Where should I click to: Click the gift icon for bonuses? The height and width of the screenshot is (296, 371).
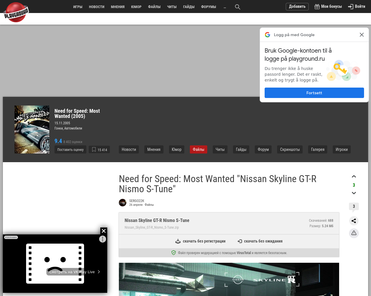point(317,7)
